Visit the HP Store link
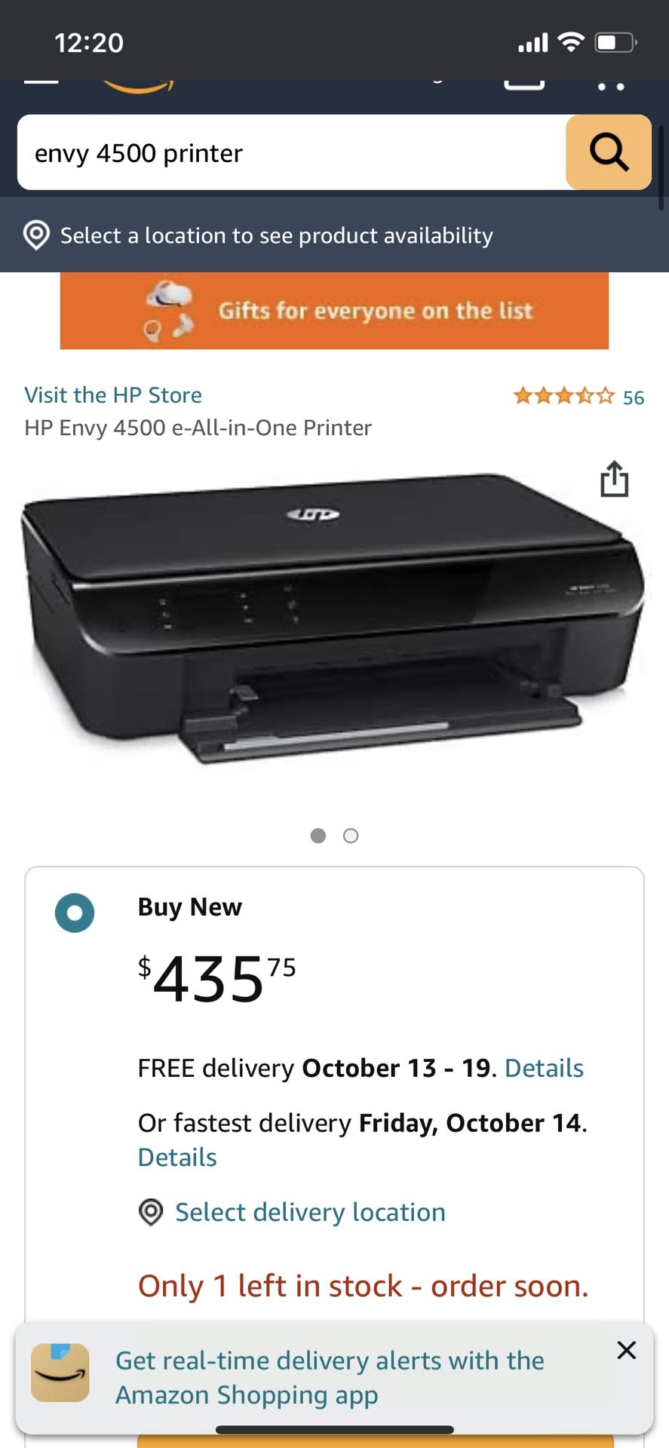669x1448 pixels. 113,395
